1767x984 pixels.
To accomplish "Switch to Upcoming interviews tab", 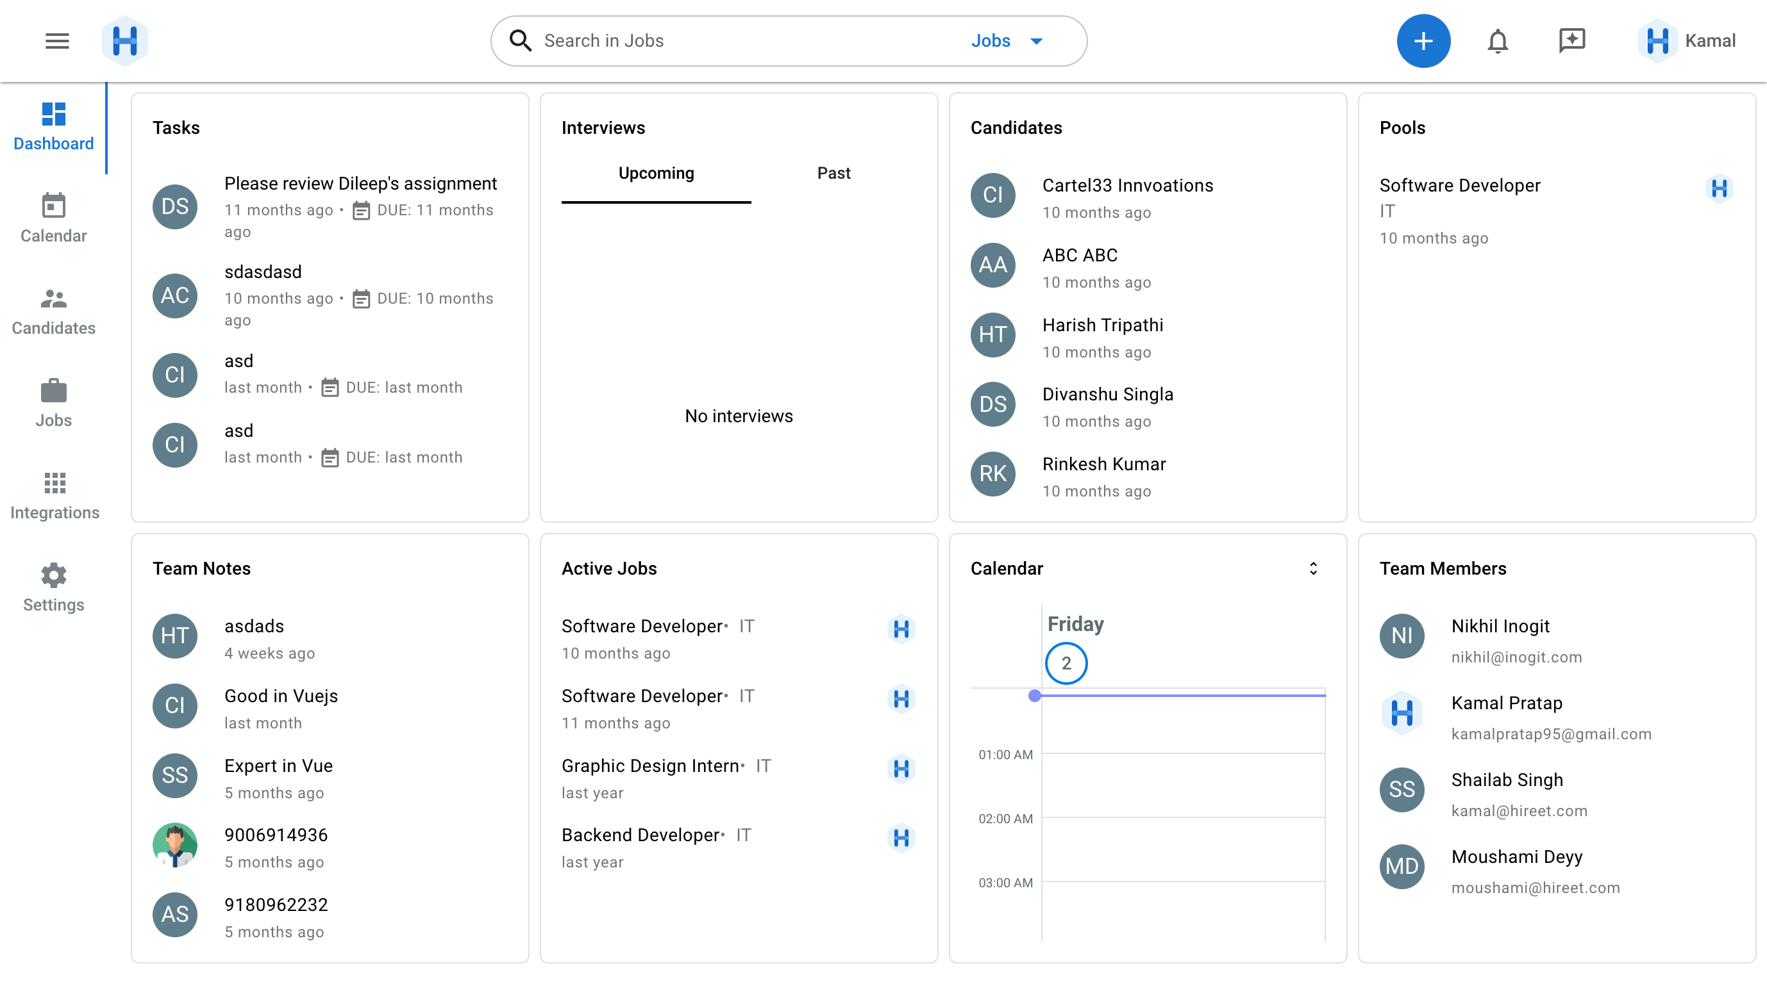I will point(656,174).
